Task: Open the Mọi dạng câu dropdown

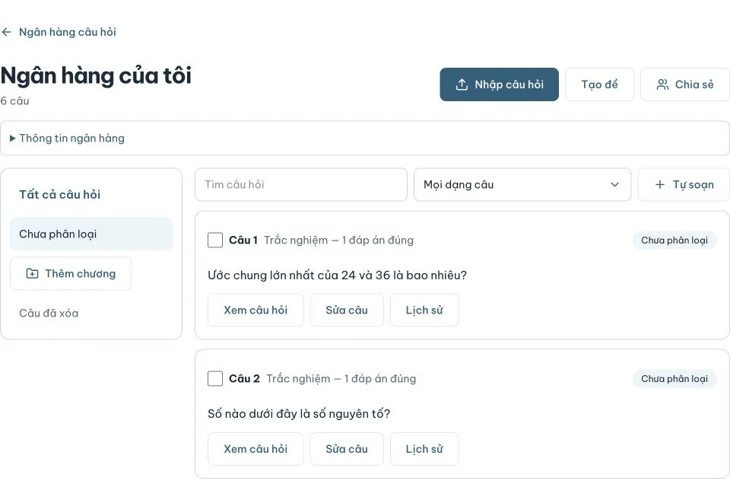Action: pyautogui.click(x=522, y=185)
